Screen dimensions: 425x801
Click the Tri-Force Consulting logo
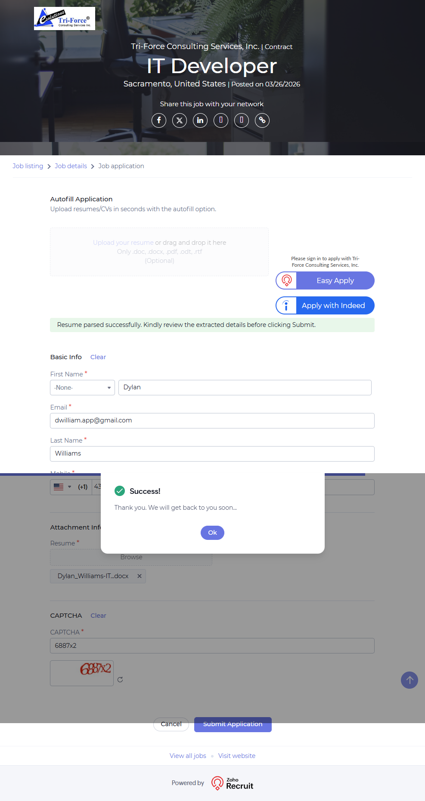click(x=65, y=18)
